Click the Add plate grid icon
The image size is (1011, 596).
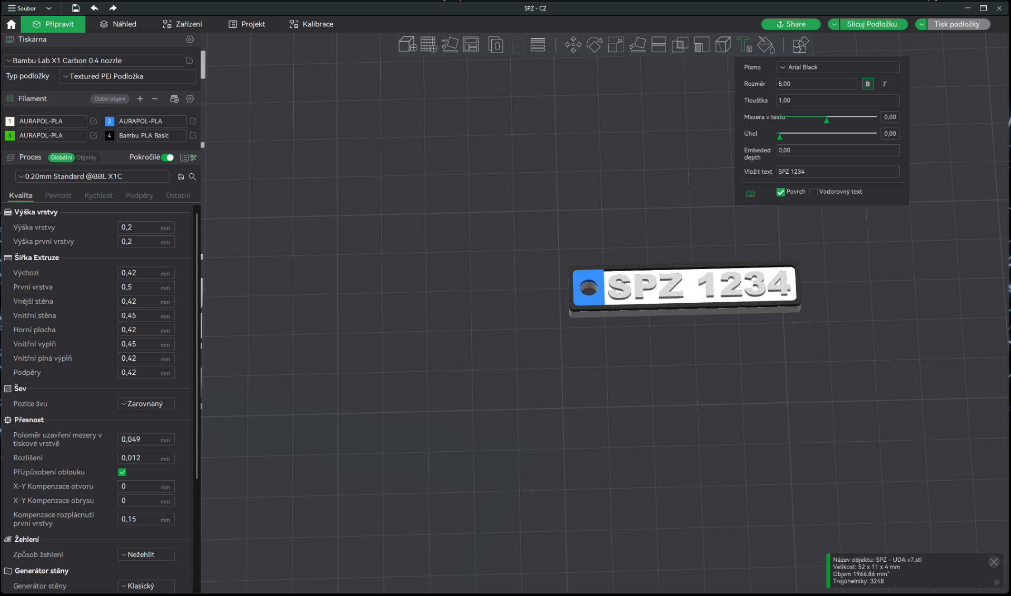click(429, 45)
